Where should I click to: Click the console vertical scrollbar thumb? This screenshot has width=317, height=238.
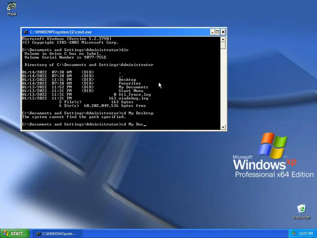point(223,45)
